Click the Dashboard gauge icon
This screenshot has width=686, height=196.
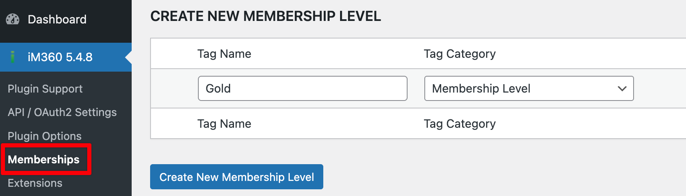tap(13, 19)
